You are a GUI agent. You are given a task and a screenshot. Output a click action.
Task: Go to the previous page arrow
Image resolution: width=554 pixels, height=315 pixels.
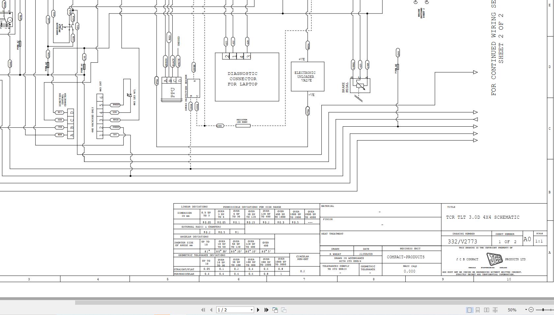click(211, 310)
